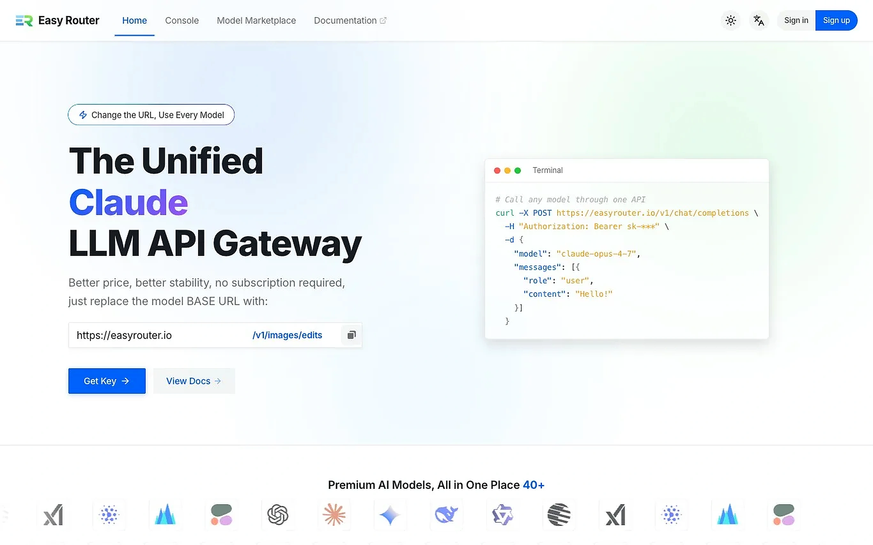873x545 pixels.
Task: Click the DeepSeek whale logo
Action: pos(446,514)
